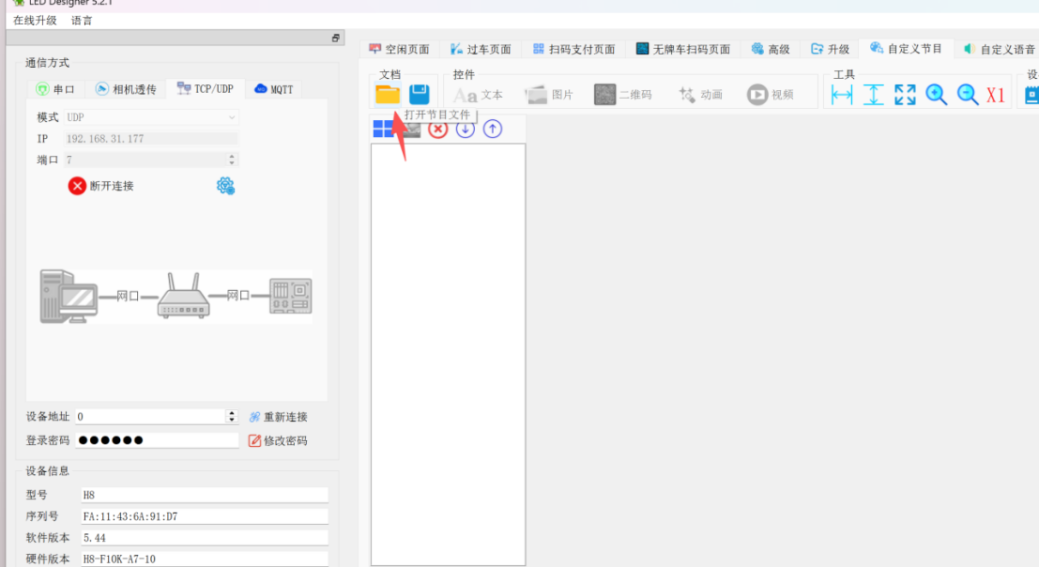Click the 登录密码 password field

157,440
